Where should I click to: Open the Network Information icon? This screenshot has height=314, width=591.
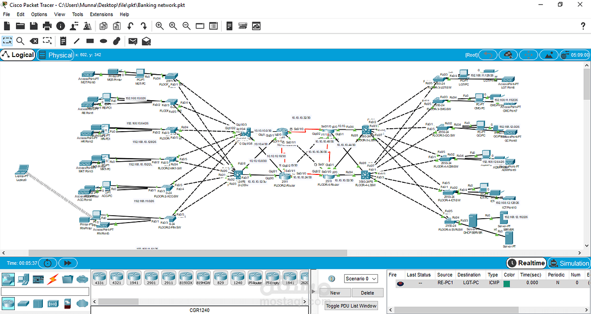click(61, 26)
